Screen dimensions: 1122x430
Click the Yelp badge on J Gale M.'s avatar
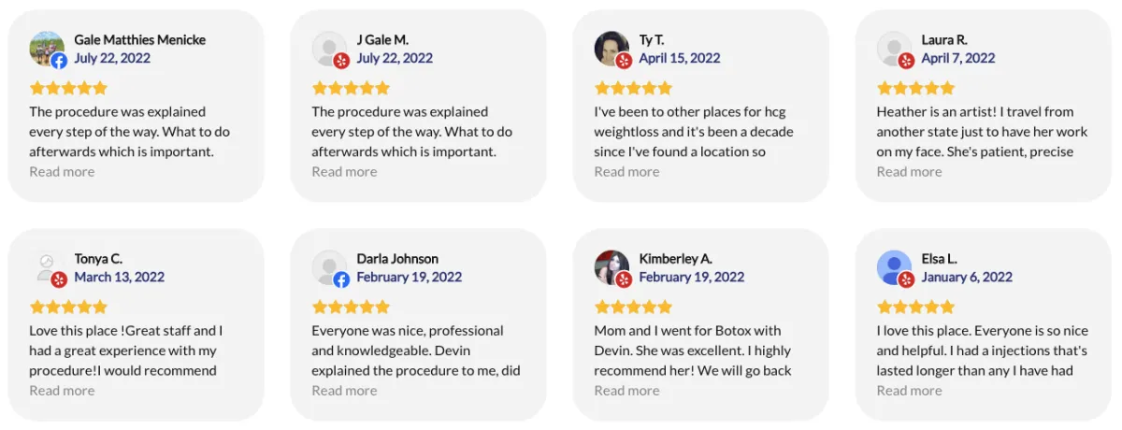coord(341,61)
